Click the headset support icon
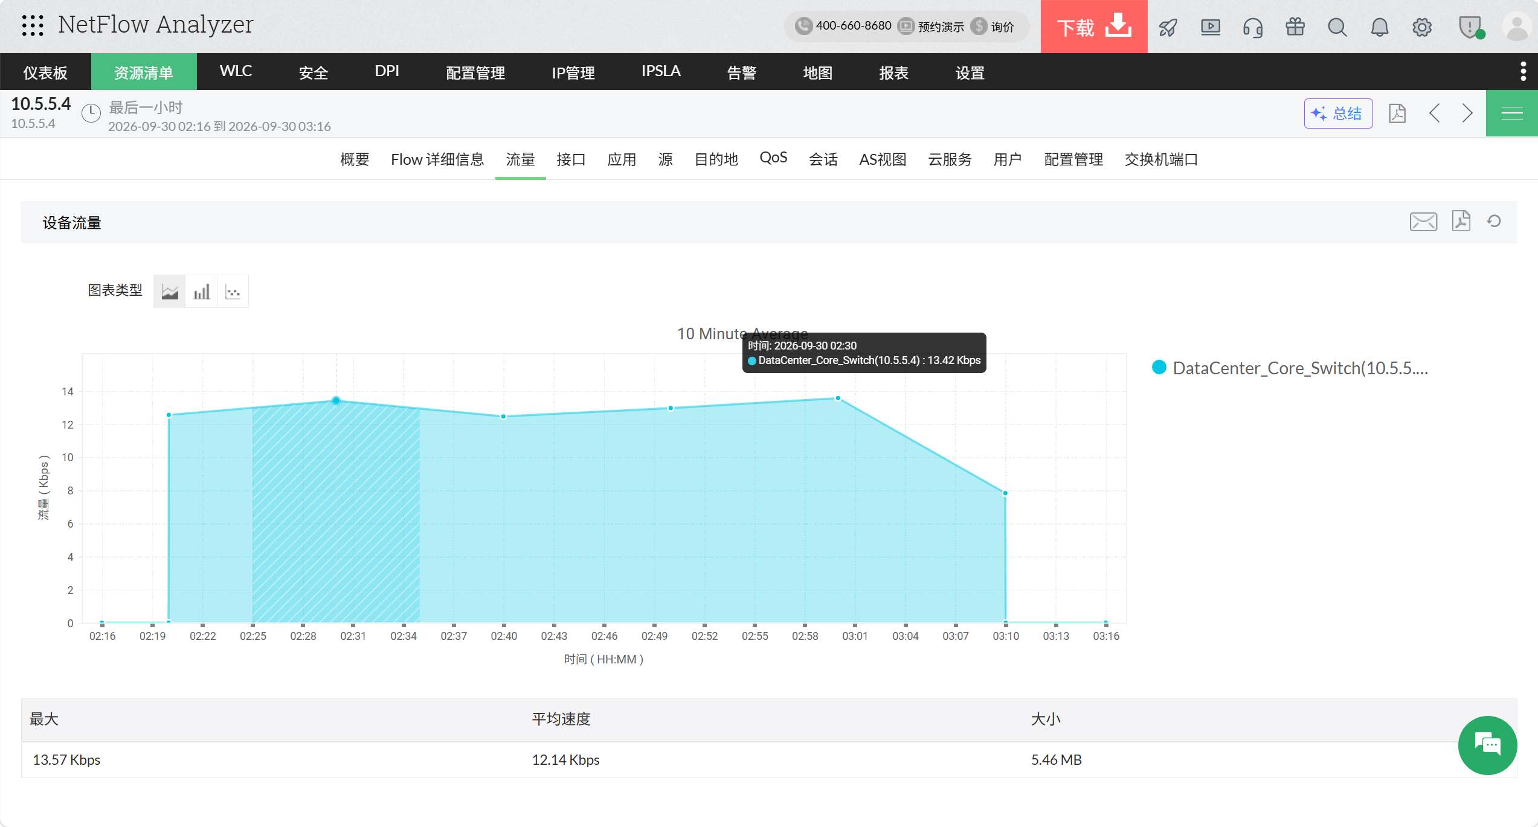Viewport: 1538px width, 827px height. (1253, 27)
